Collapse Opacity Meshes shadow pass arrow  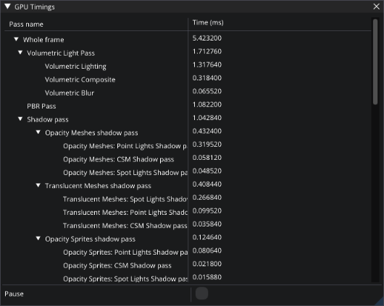point(38,132)
